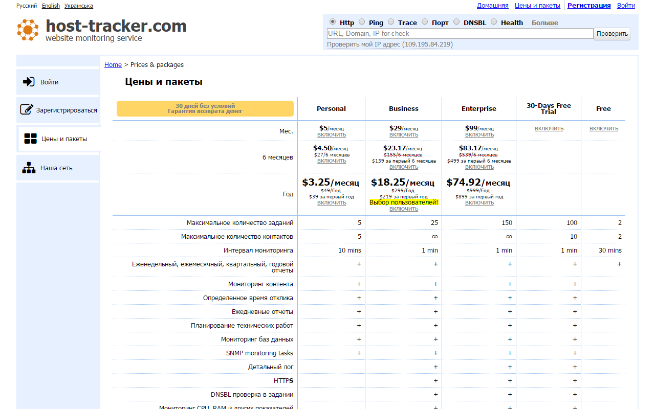Enable Enterprise 6-month $83.17 plan
The width and height of the screenshot is (655, 409).
[x=479, y=167]
